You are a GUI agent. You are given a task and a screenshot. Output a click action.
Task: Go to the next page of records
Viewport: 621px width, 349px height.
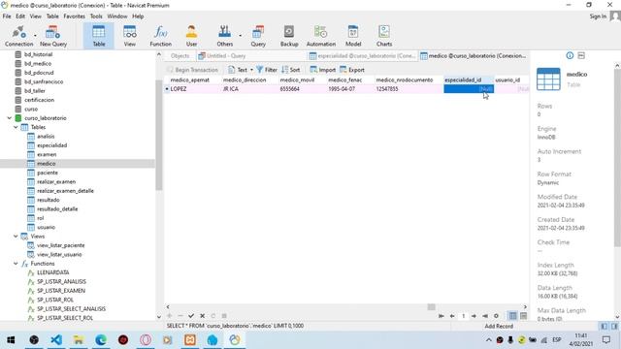click(x=474, y=316)
